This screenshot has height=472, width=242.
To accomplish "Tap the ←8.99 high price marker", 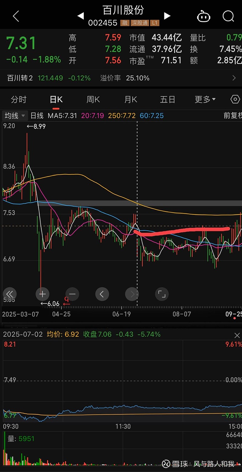I will tap(36, 126).
